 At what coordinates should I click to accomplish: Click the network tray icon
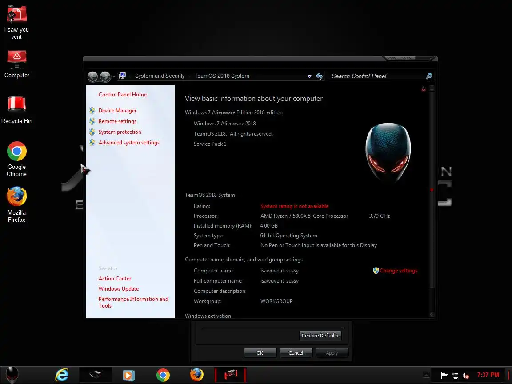[x=455, y=376]
